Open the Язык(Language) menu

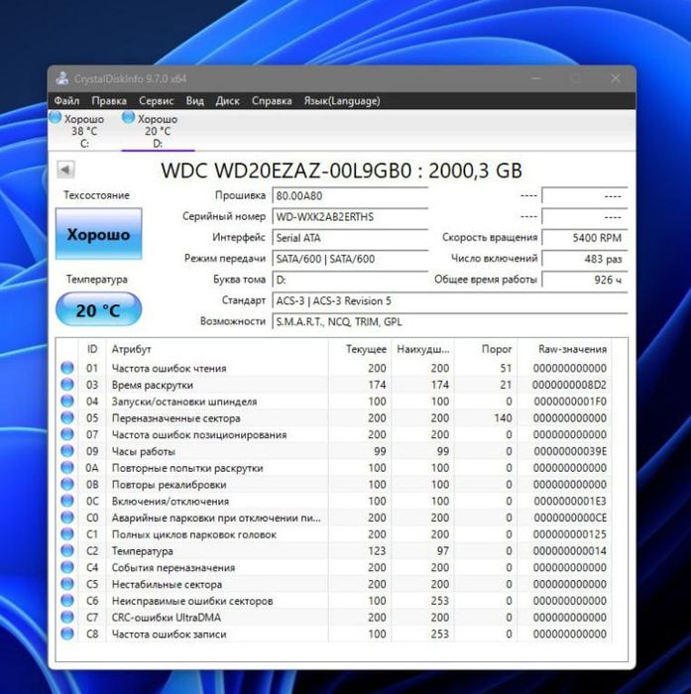coord(342,101)
